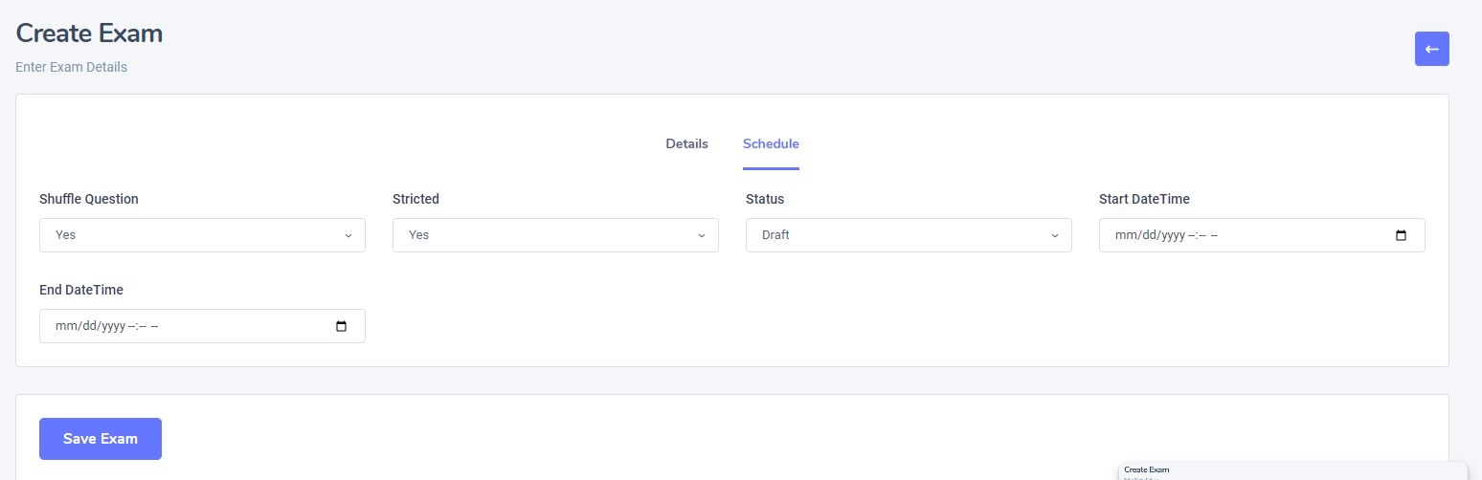Viewport: 1482px width, 480px height.
Task: Select the hour field in Start DateTime
Action: 1192,235
